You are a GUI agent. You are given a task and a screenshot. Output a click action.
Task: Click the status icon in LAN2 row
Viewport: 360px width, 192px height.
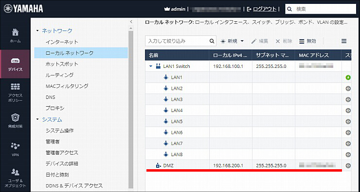click(x=348, y=89)
